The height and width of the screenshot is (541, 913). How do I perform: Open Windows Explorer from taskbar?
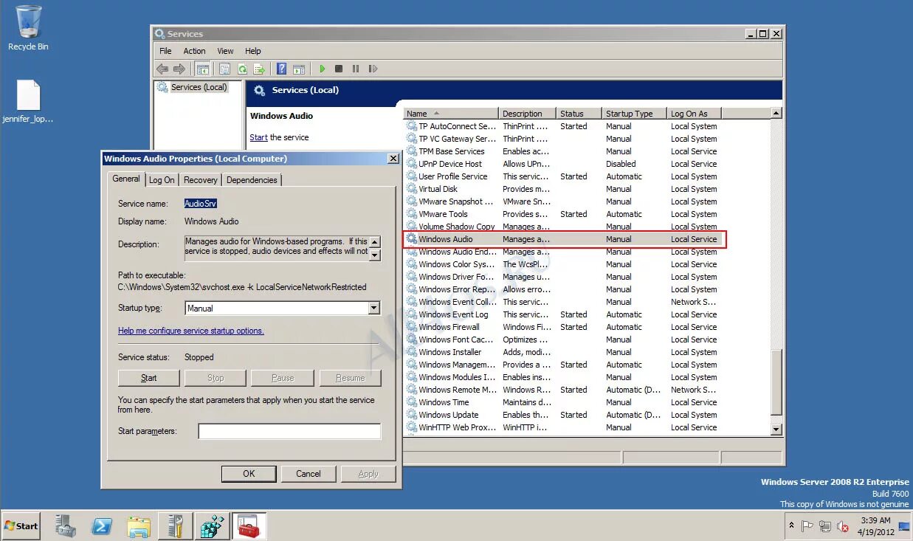139,526
